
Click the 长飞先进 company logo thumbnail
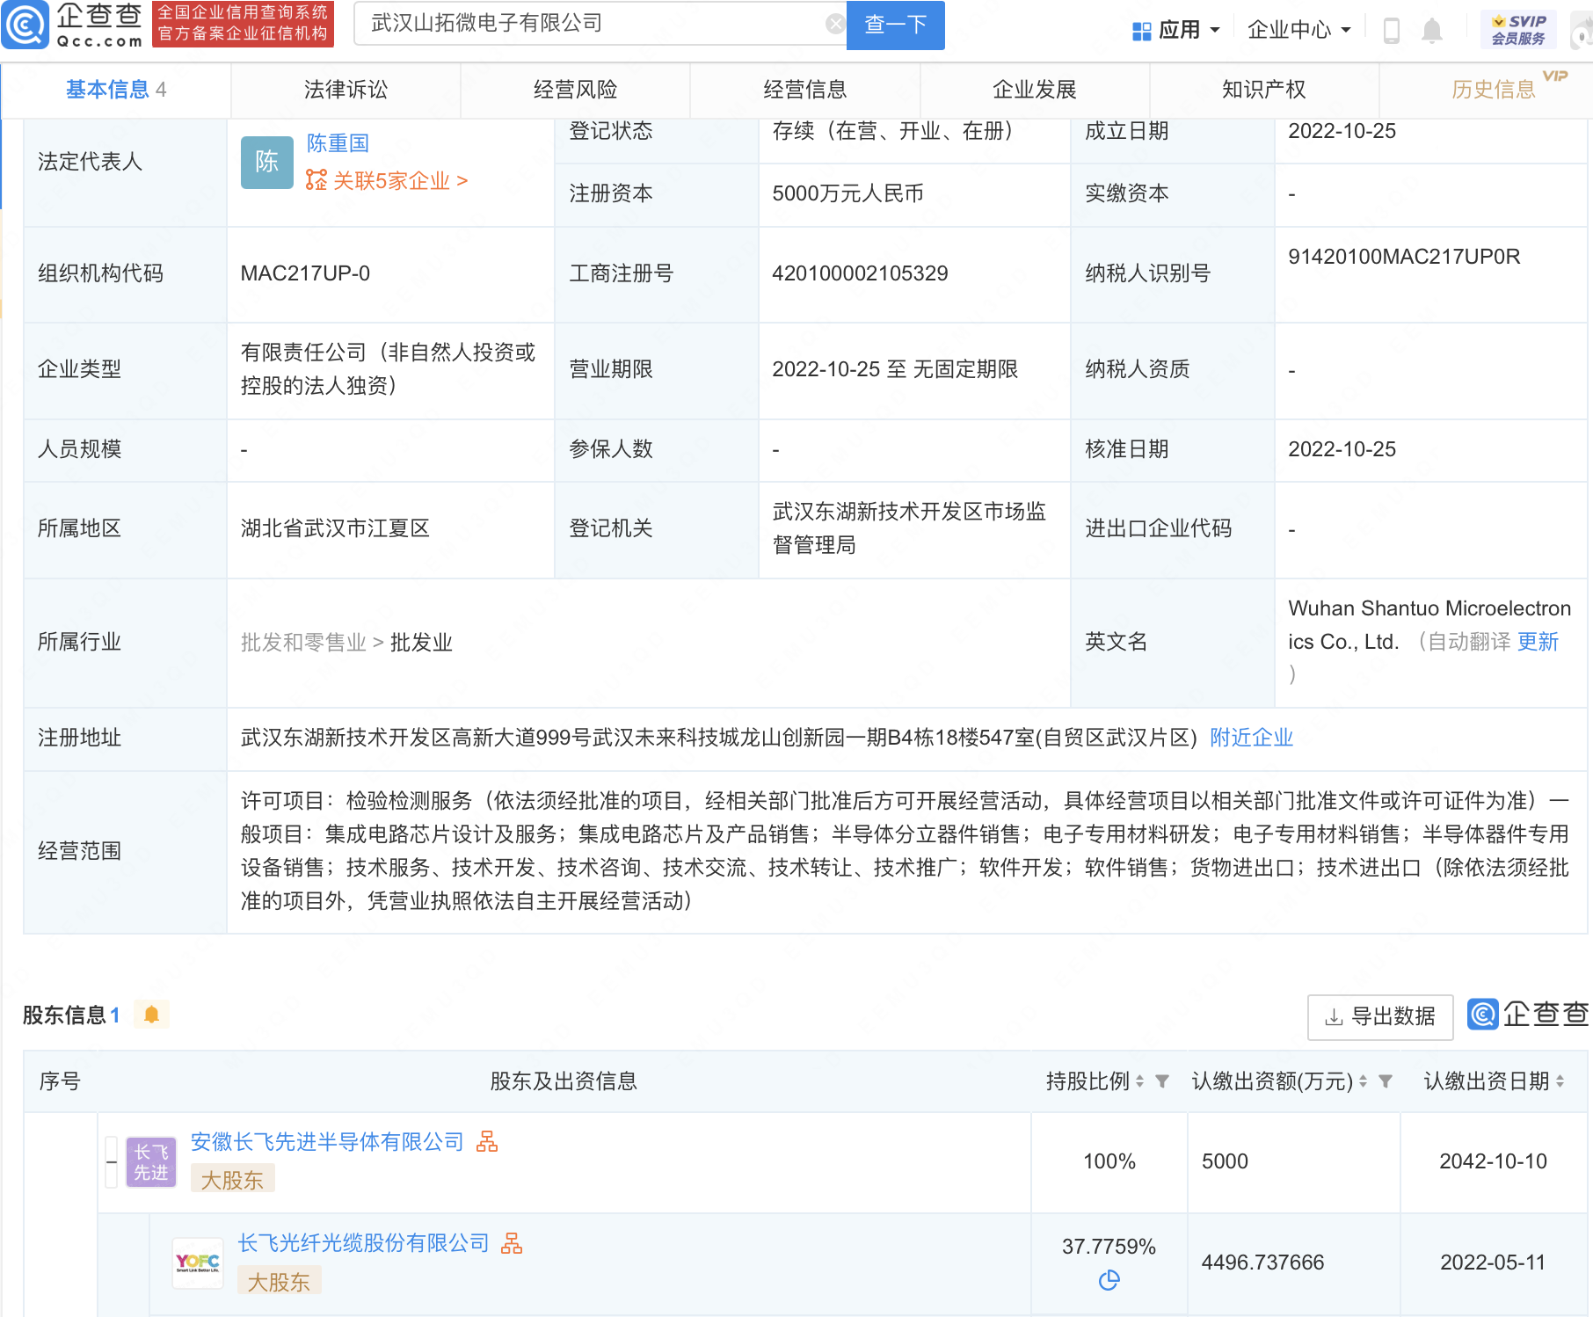coord(151,1162)
